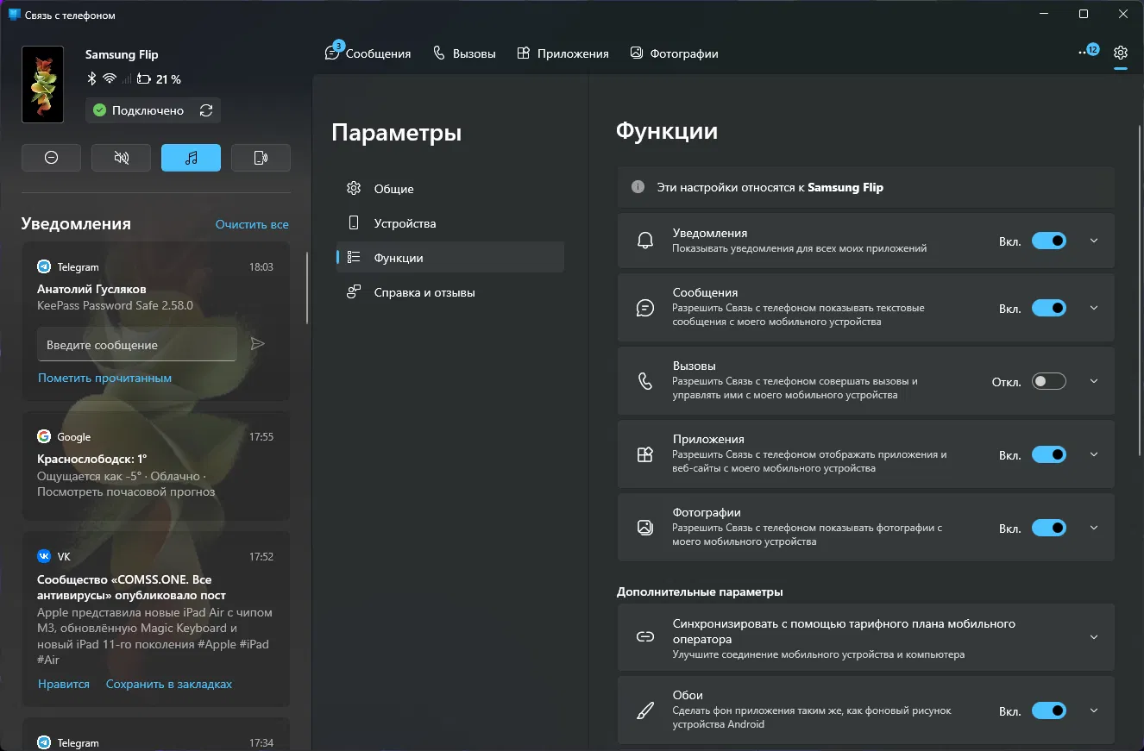Open the Сообщения tab

pos(368,53)
